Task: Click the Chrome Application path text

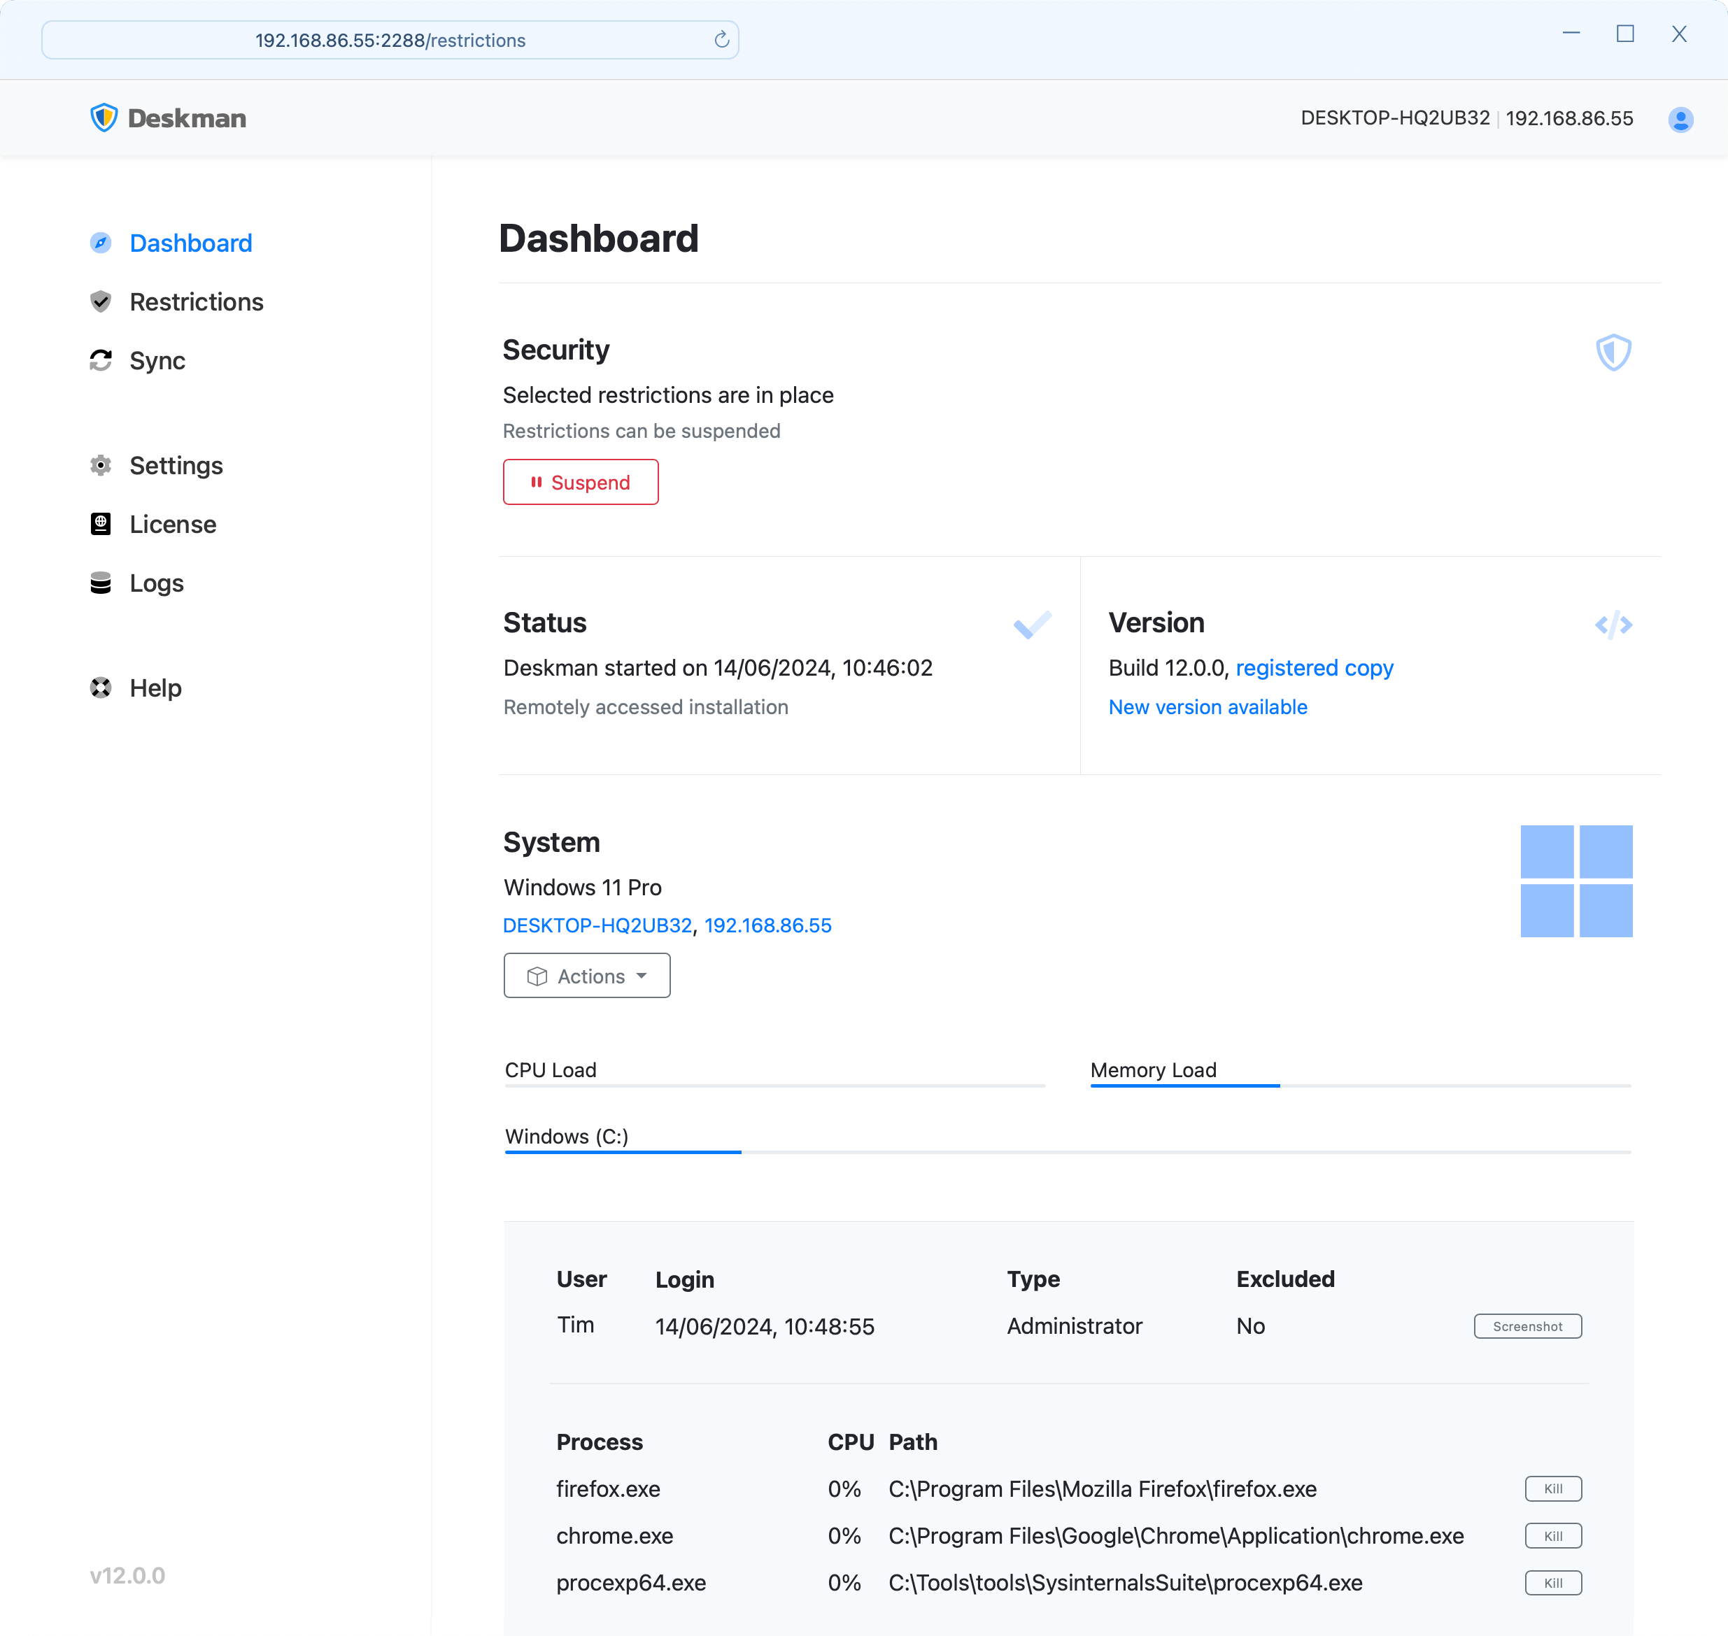Action: tap(1176, 1536)
